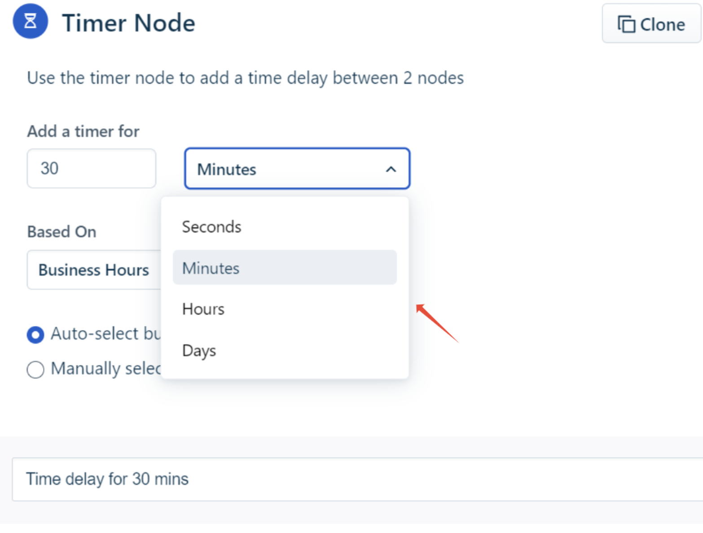Viewport: 703px width, 533px height.
Task: Click the Time delay for 30 mins field
Action: coord(357,479)
